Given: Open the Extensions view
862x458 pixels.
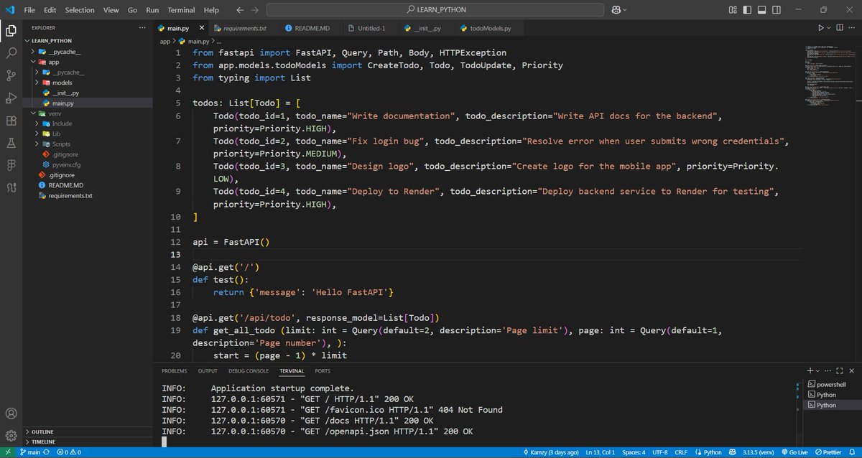Looking at the screenshot, I should pyautogui.click(x=11, y=121).
